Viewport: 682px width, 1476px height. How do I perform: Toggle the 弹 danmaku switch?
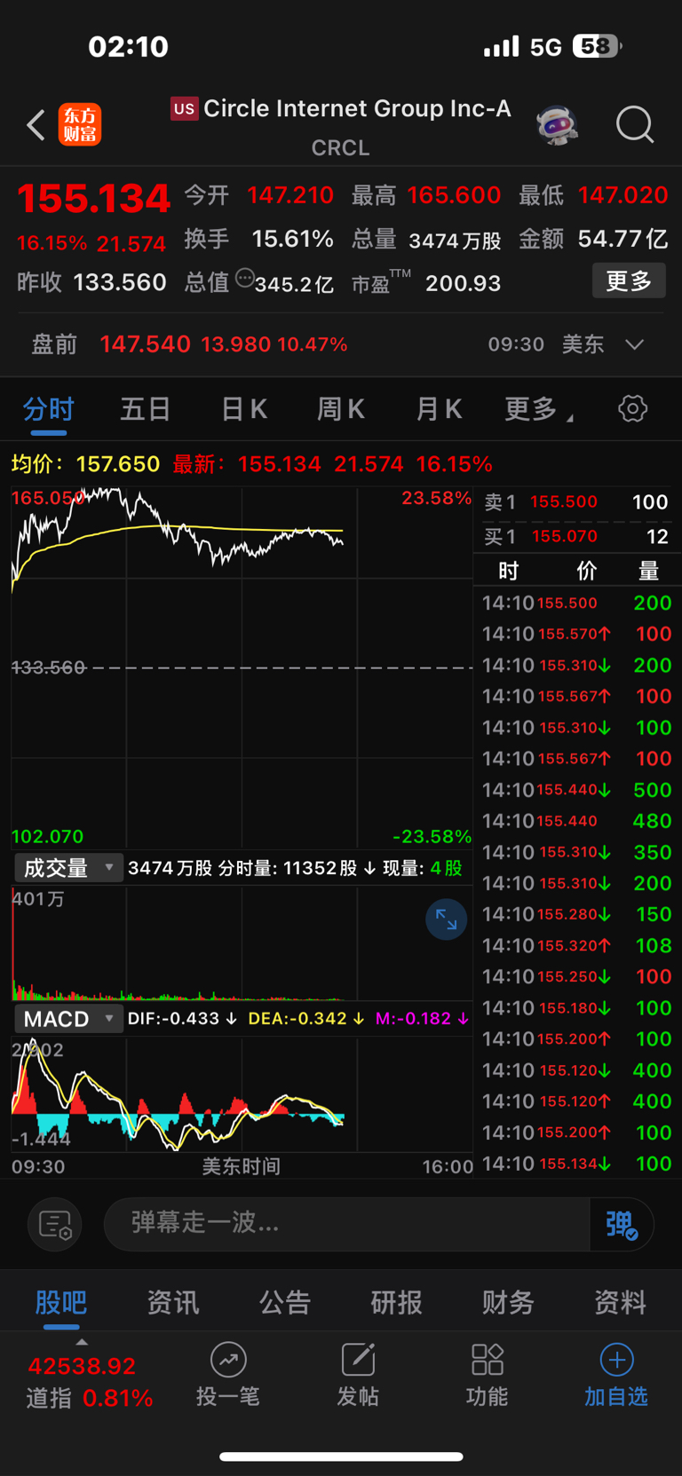click(622, 1225)
